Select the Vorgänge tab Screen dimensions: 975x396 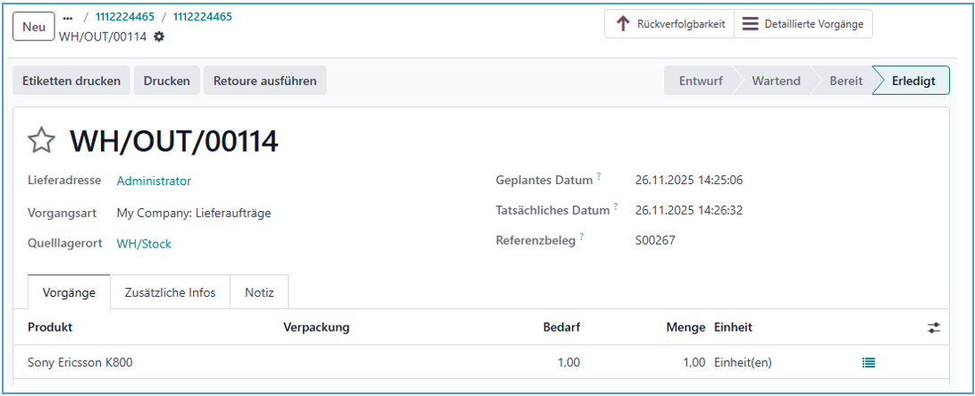(x=69, y=292)
